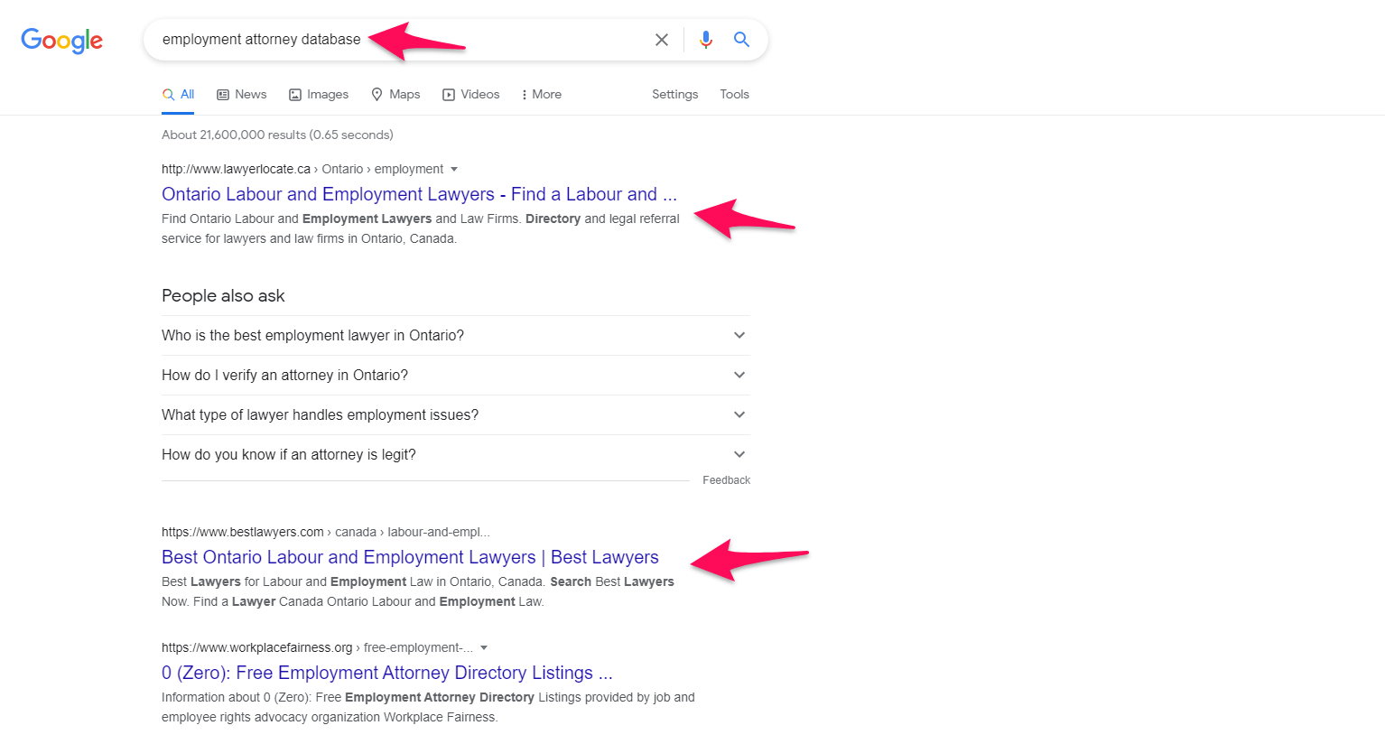
Task: Expand 'What type of lawyer handles employment issues?'
Action: (739, 414)
